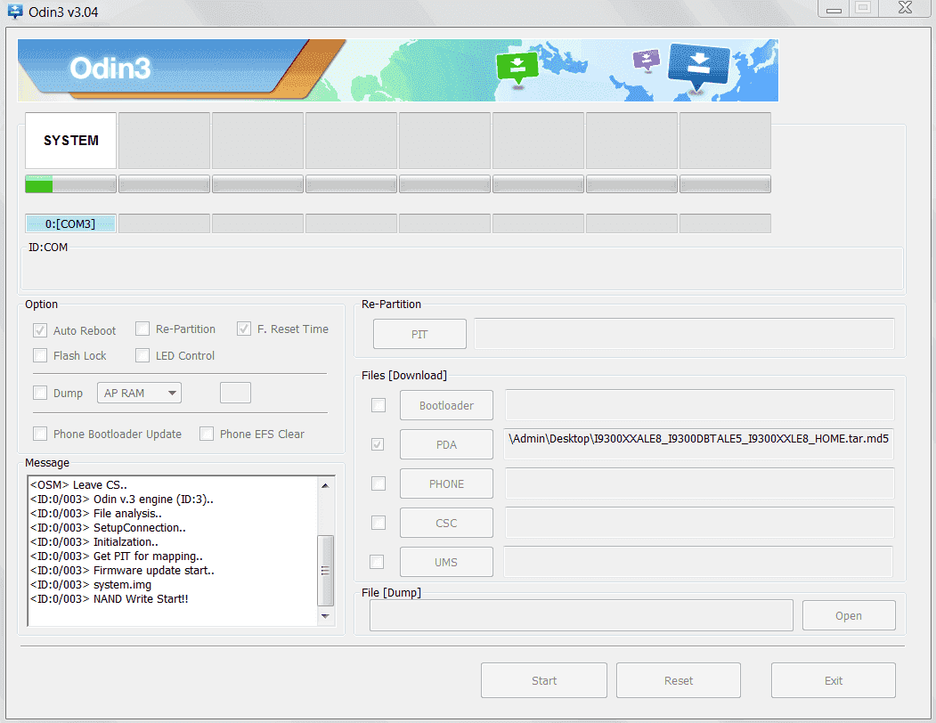The height and width of the screenshot is (723, 936).
Task: Click the Start button
Action: (x=544, y=680)
